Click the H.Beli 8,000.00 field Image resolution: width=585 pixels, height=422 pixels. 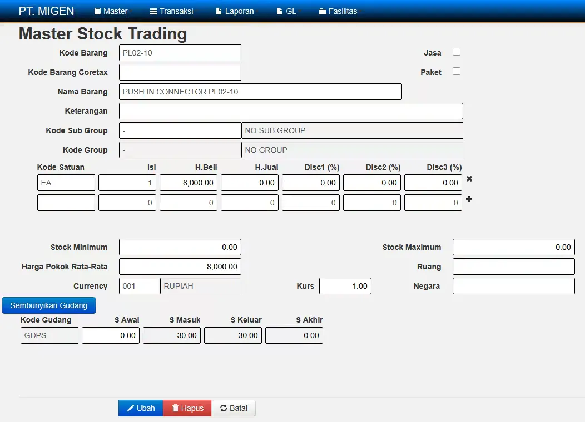[x=189, y=183]
